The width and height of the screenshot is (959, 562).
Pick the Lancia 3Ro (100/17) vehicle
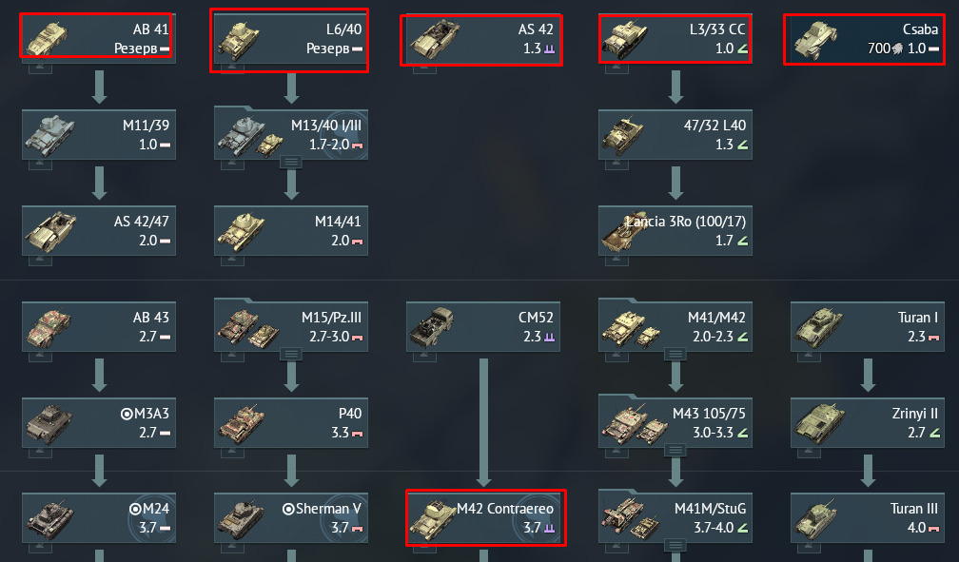[x=675, y=230]
